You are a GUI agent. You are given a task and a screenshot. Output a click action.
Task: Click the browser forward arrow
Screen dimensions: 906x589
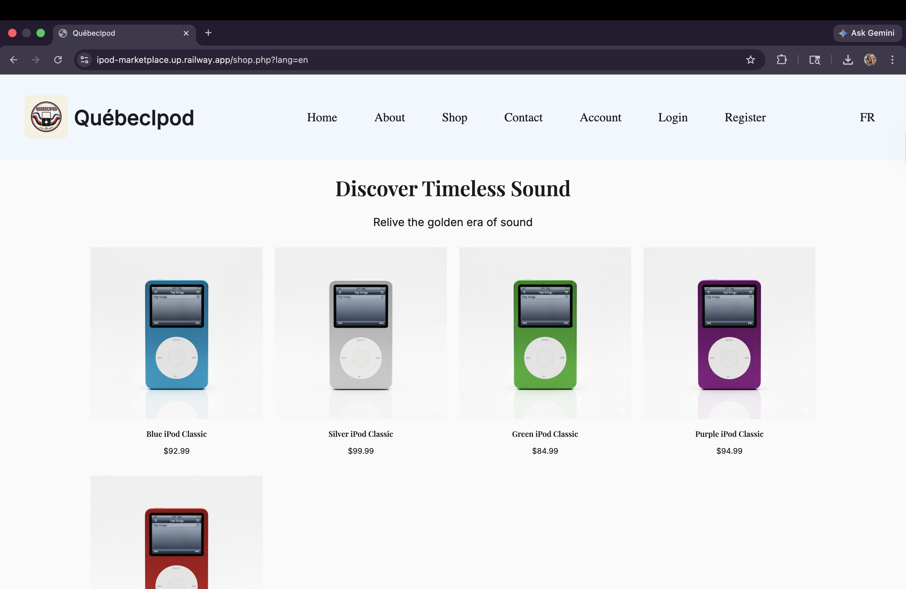[35, 60]
